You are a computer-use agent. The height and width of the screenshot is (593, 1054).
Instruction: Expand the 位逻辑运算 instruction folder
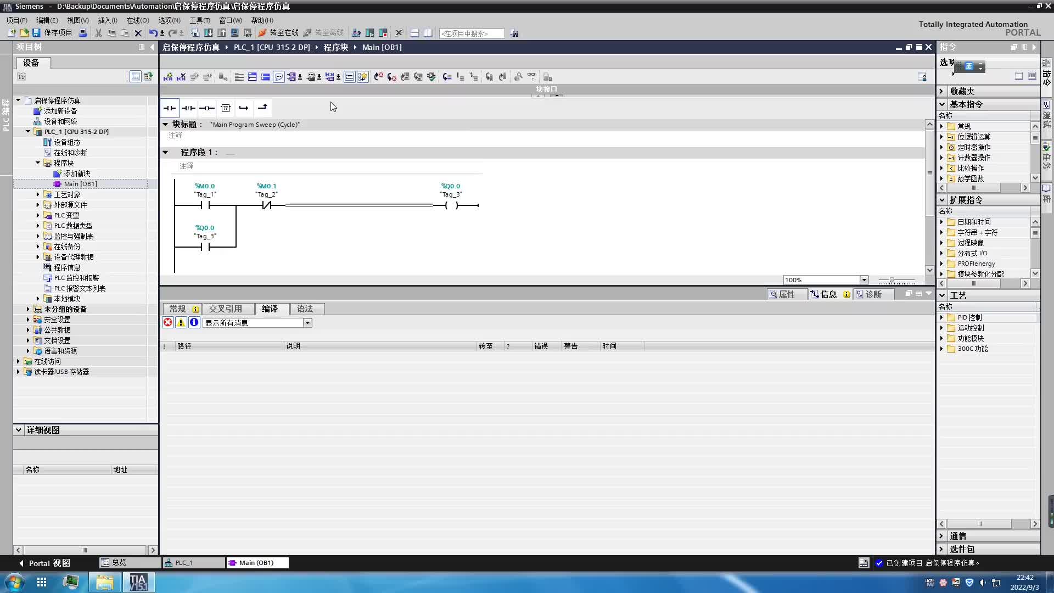(x=941, y=137)
